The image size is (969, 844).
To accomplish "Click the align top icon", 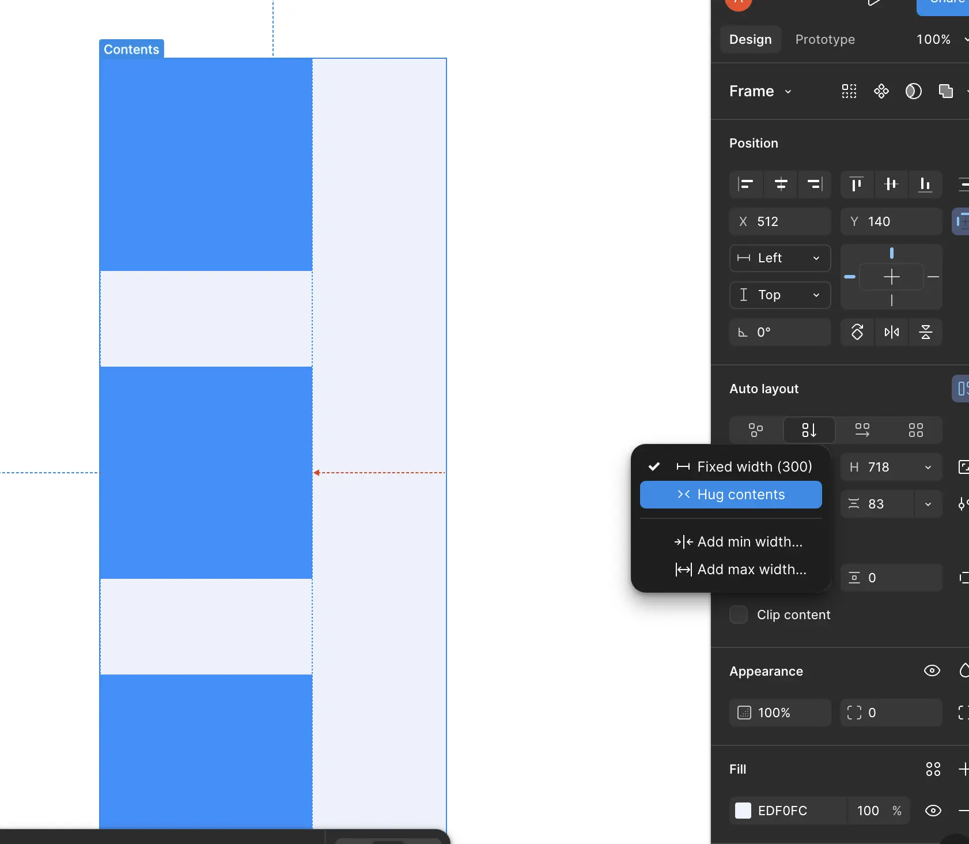I will click(x=857, y=184).
